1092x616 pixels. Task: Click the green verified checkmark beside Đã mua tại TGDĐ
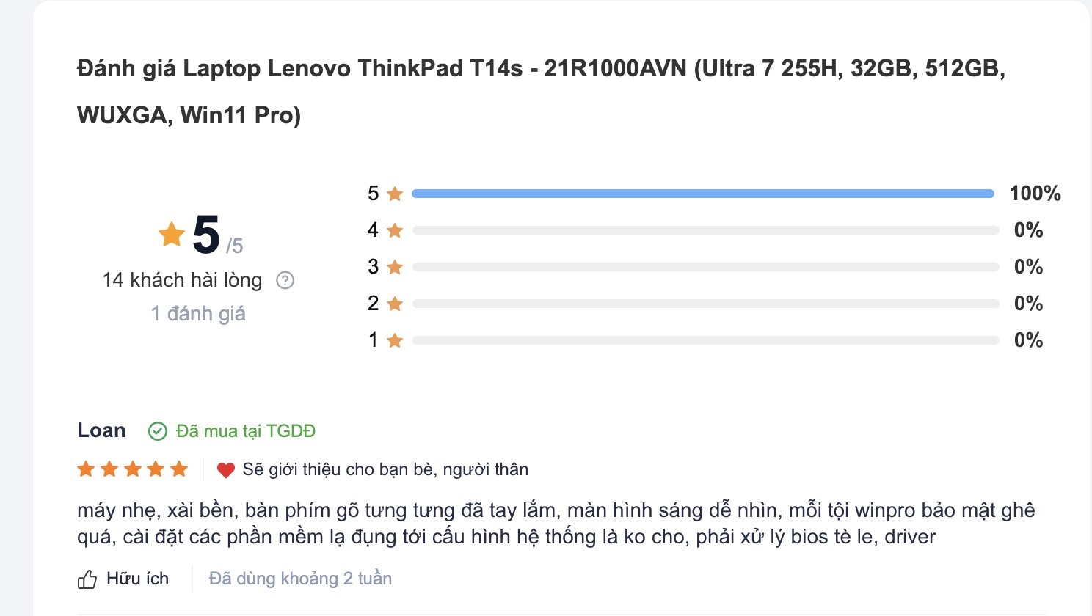click(x=157, y=431)
